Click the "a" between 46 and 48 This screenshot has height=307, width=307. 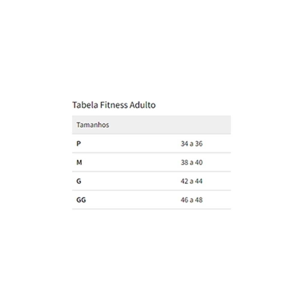[191, 200]
